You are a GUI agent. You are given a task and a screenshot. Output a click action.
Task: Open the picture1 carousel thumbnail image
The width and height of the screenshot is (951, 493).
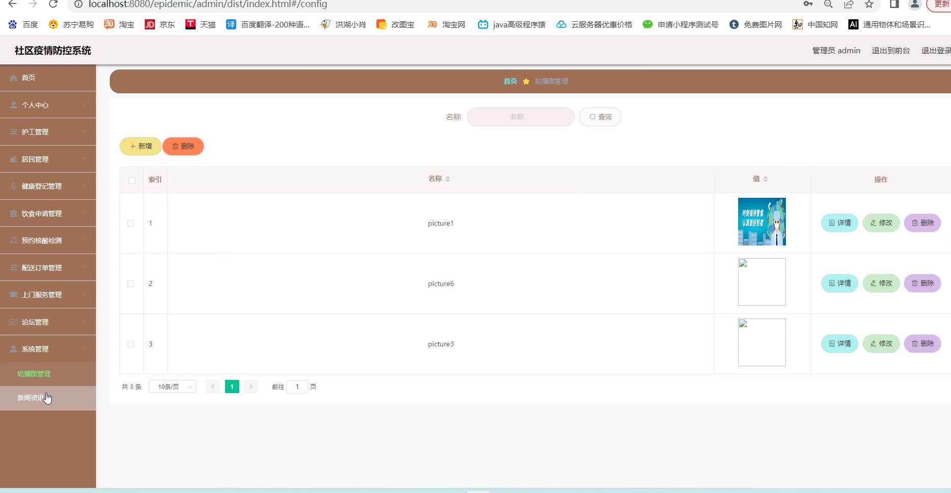click(x=762, y=222)
